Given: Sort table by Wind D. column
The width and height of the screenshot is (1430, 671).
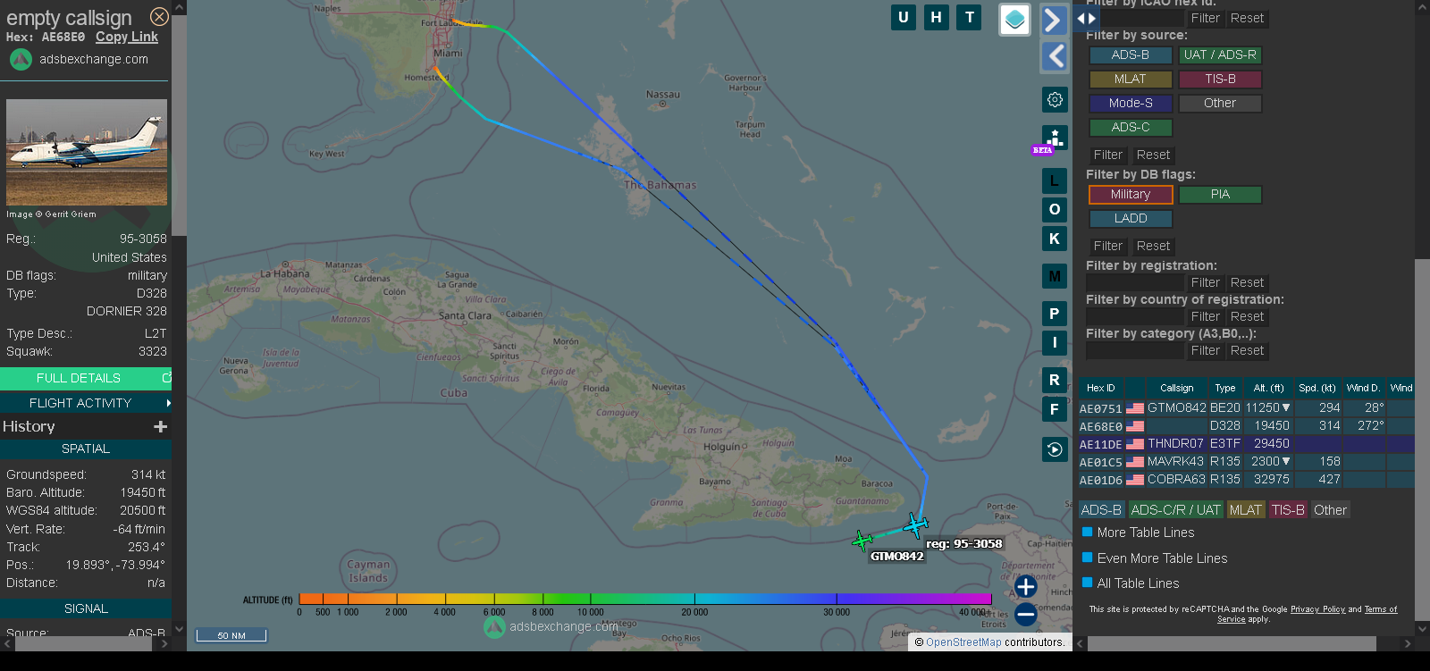Looking at the screenshot, I should 1364,388.
